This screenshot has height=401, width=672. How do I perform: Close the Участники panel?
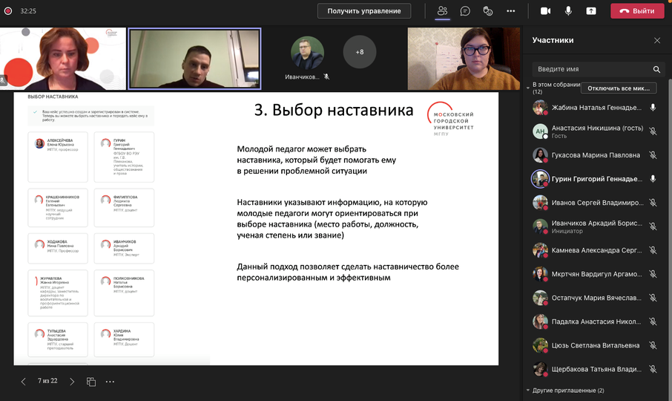(656, 41)
